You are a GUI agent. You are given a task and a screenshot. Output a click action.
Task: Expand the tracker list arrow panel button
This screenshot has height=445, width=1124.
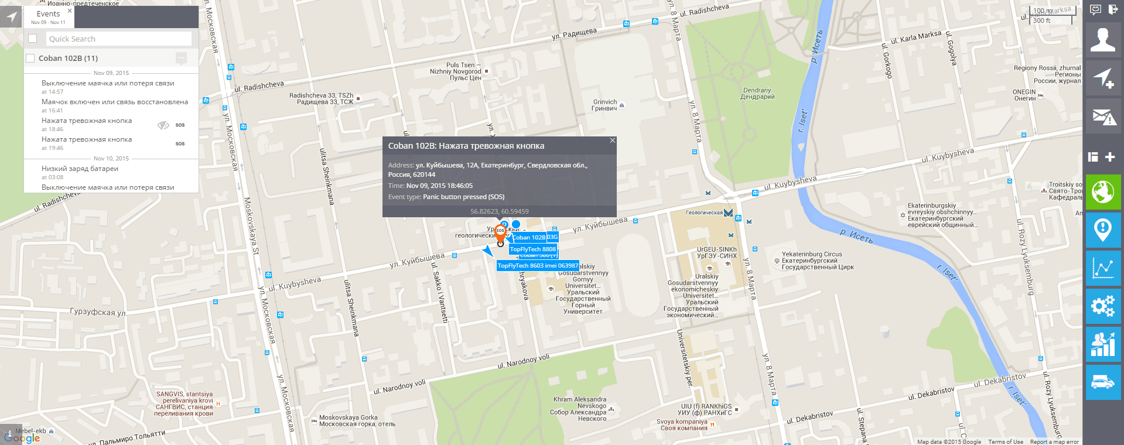[x=11, y=16]
